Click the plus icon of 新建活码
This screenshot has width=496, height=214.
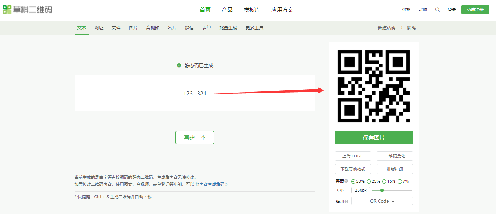pos(374,28)
